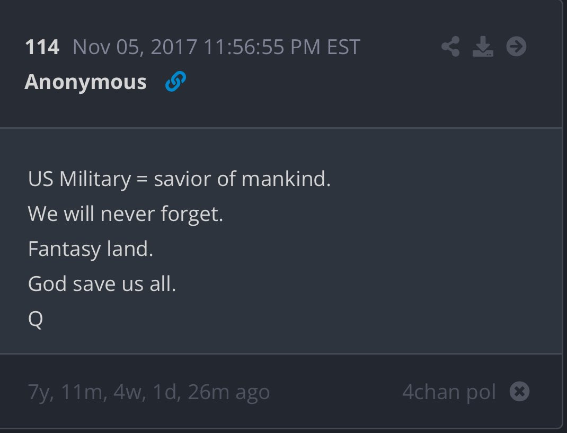
Task: Click the "God save us all." line
Action: point(102,284)
